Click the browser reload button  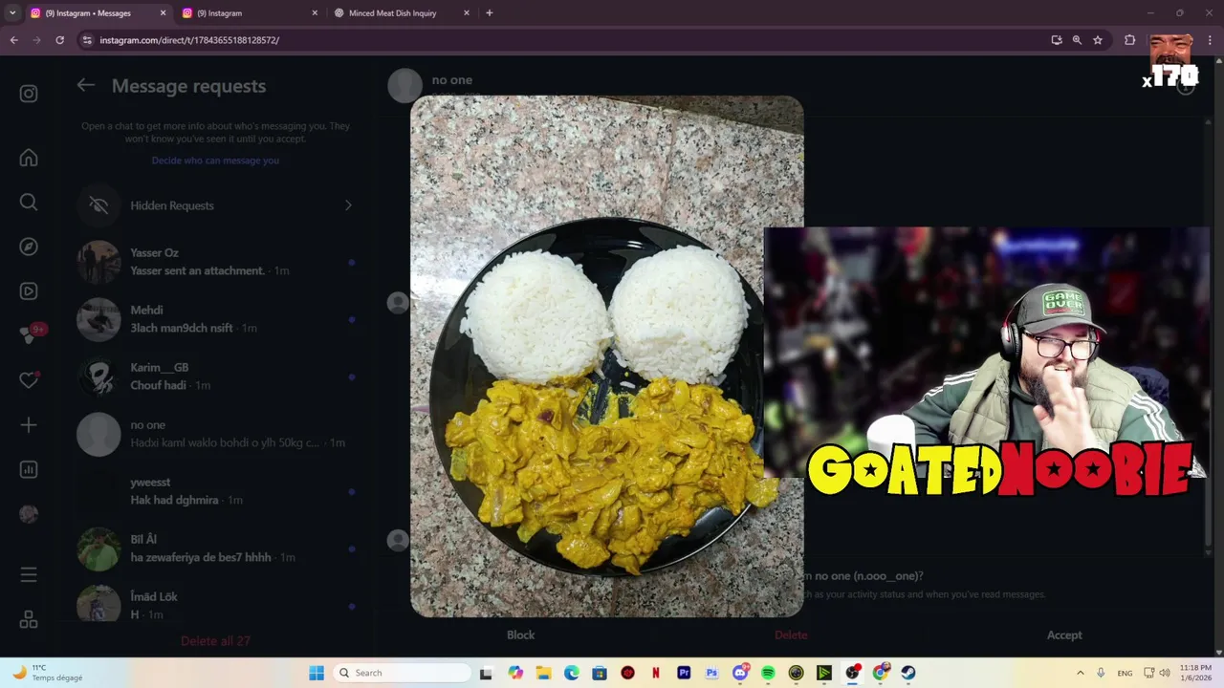click(x=59, y=40)
